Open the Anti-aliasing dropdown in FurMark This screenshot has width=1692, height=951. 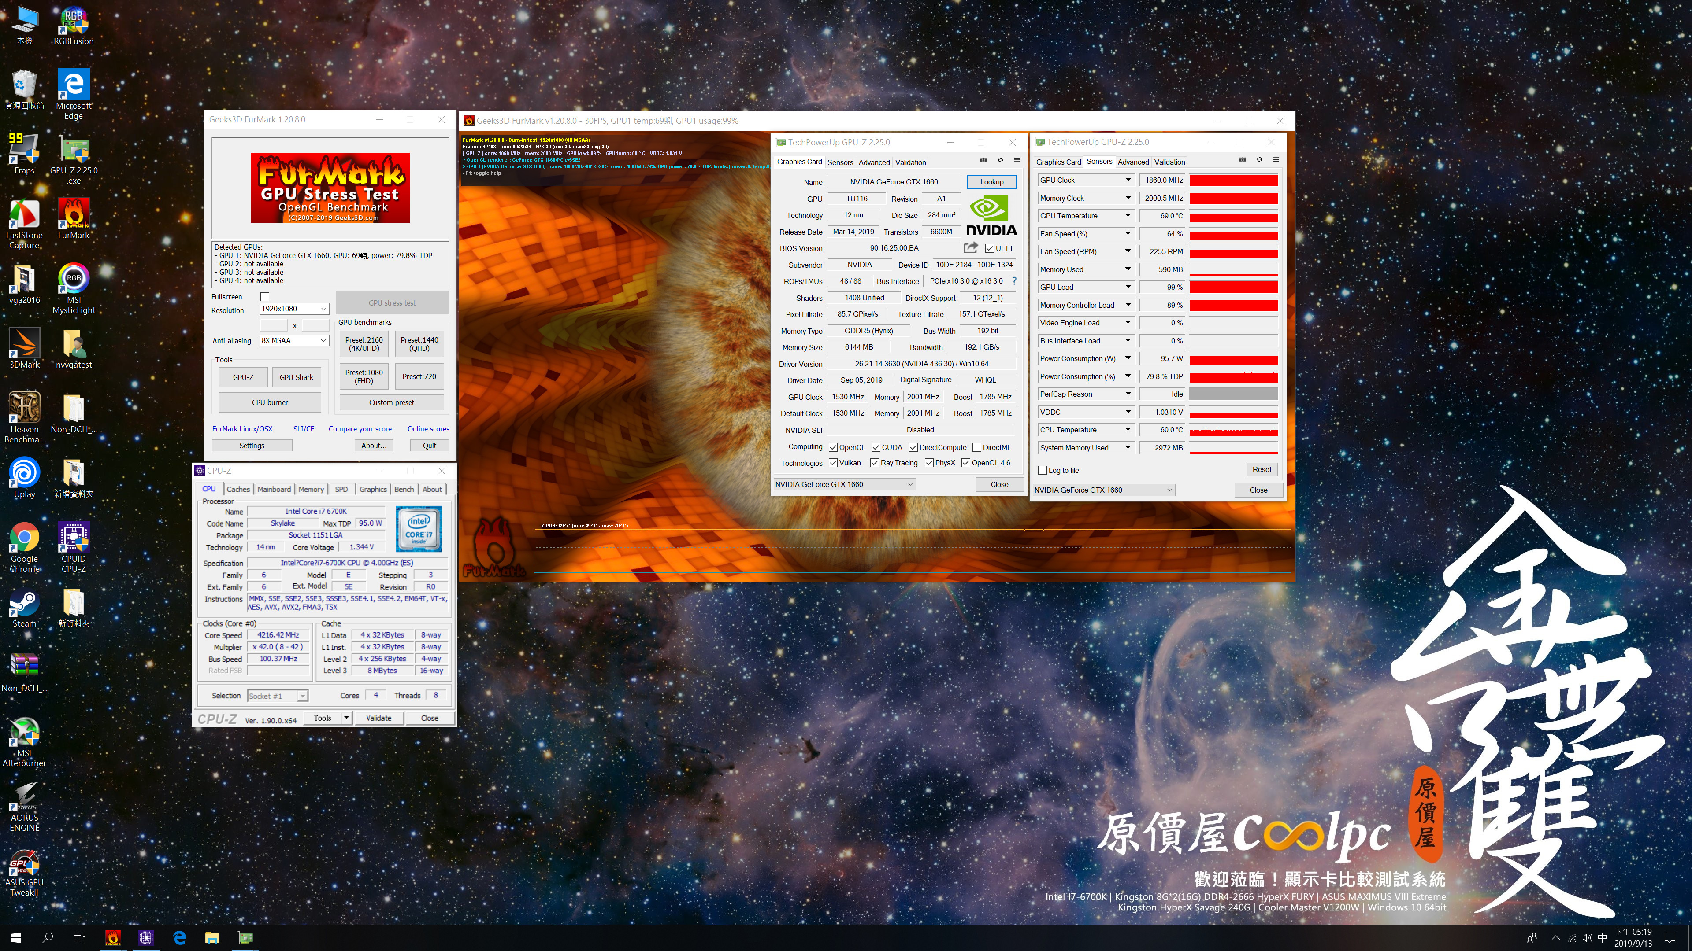294,341
